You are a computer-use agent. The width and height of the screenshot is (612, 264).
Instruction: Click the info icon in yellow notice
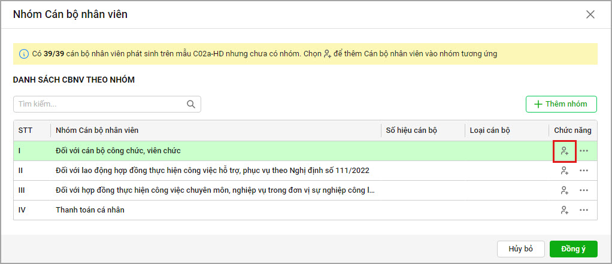pyautogui.click(x=24, y=54)
